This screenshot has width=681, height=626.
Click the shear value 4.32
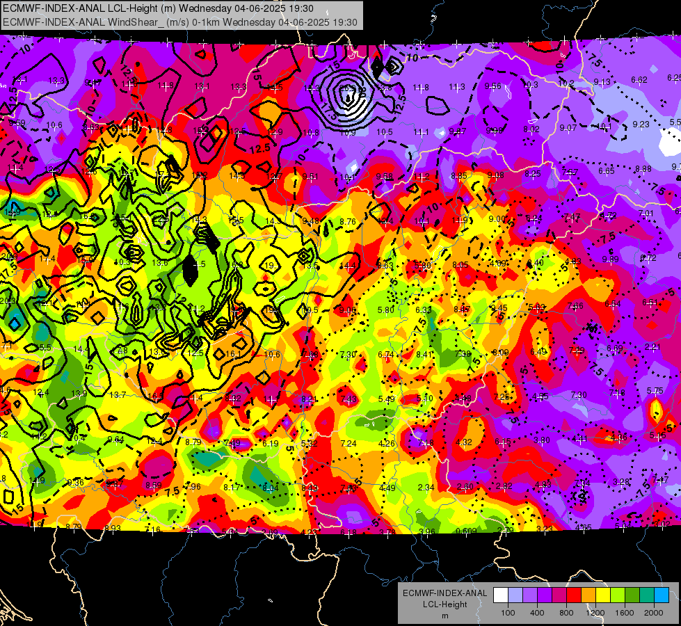(x=464, y=442)
